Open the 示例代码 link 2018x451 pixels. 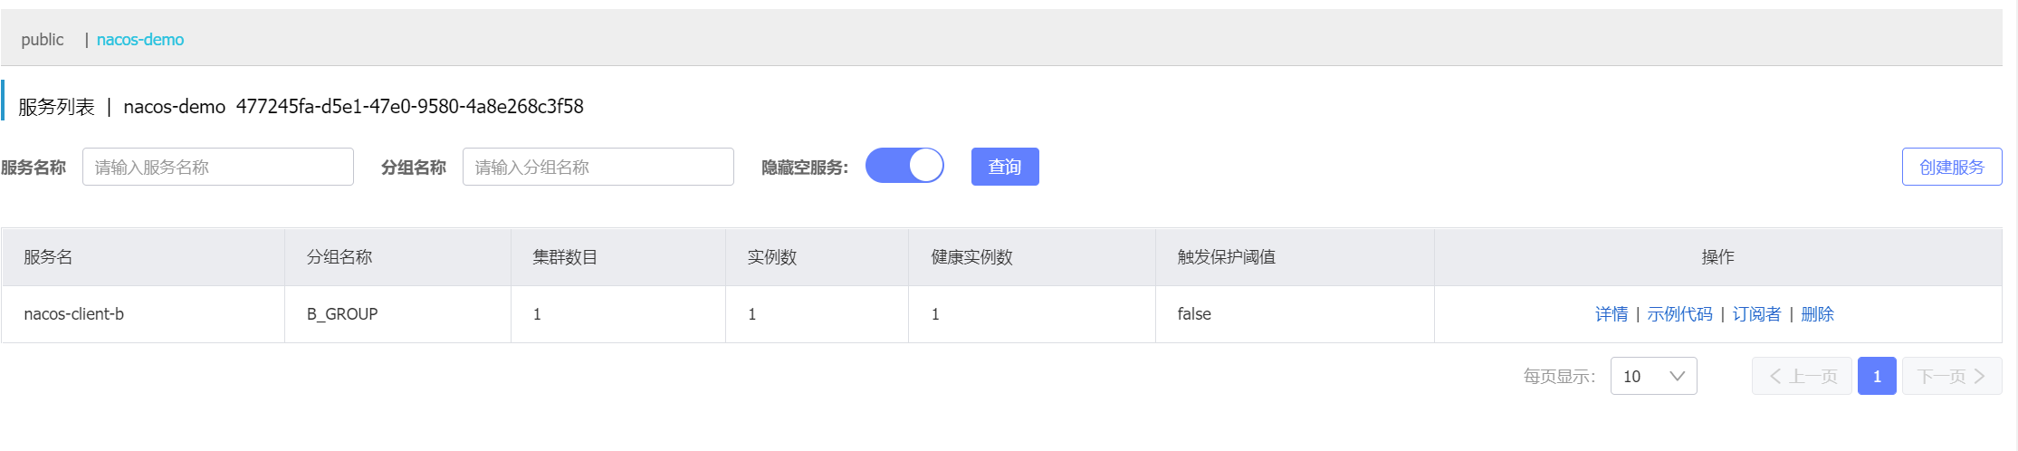pos(1679,314)
